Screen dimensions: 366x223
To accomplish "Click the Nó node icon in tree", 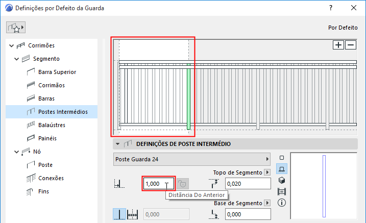I will [x=26, y=152].
